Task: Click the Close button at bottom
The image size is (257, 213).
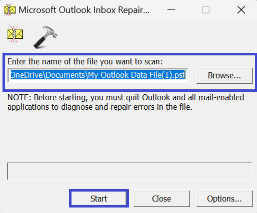Action: coord(161,199)
